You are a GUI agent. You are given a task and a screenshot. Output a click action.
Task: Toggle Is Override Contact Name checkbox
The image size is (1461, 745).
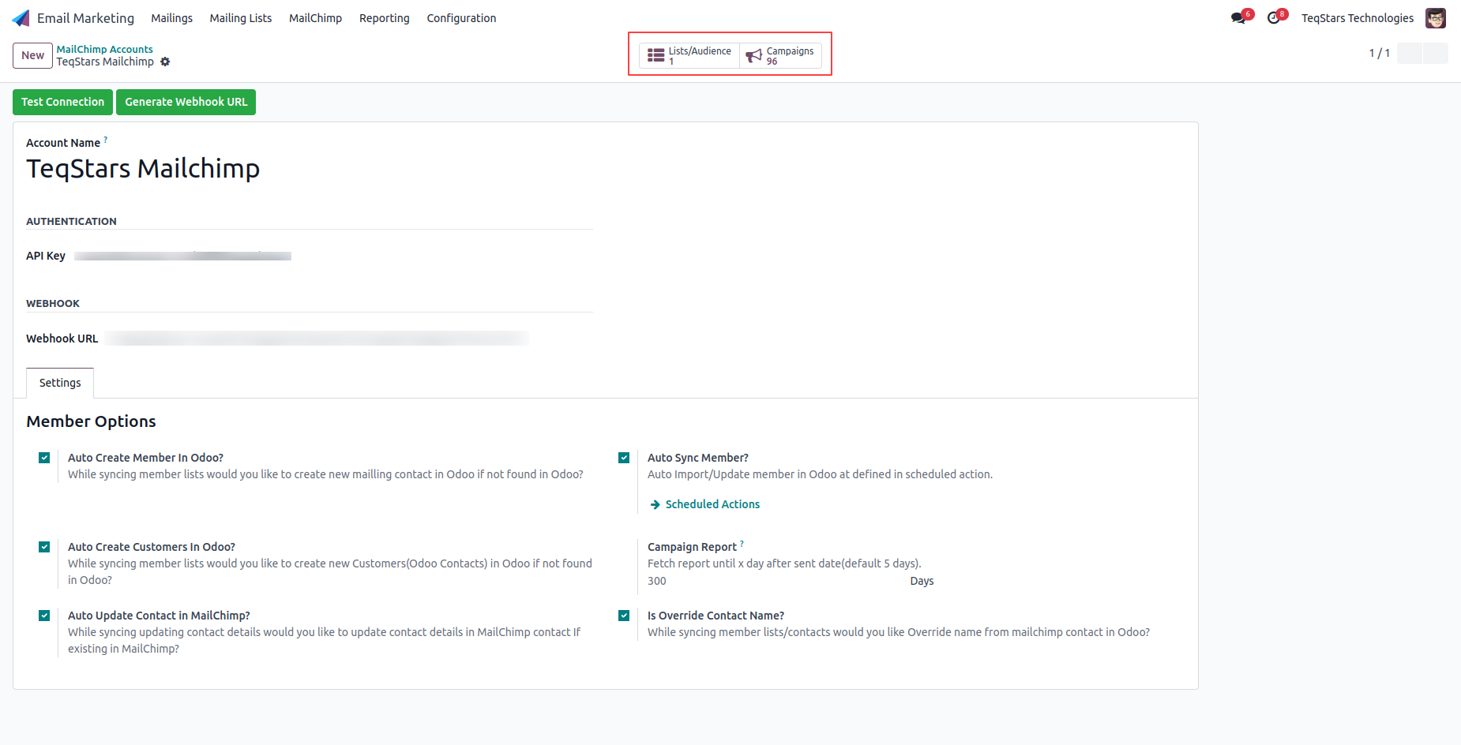[624, 616]
